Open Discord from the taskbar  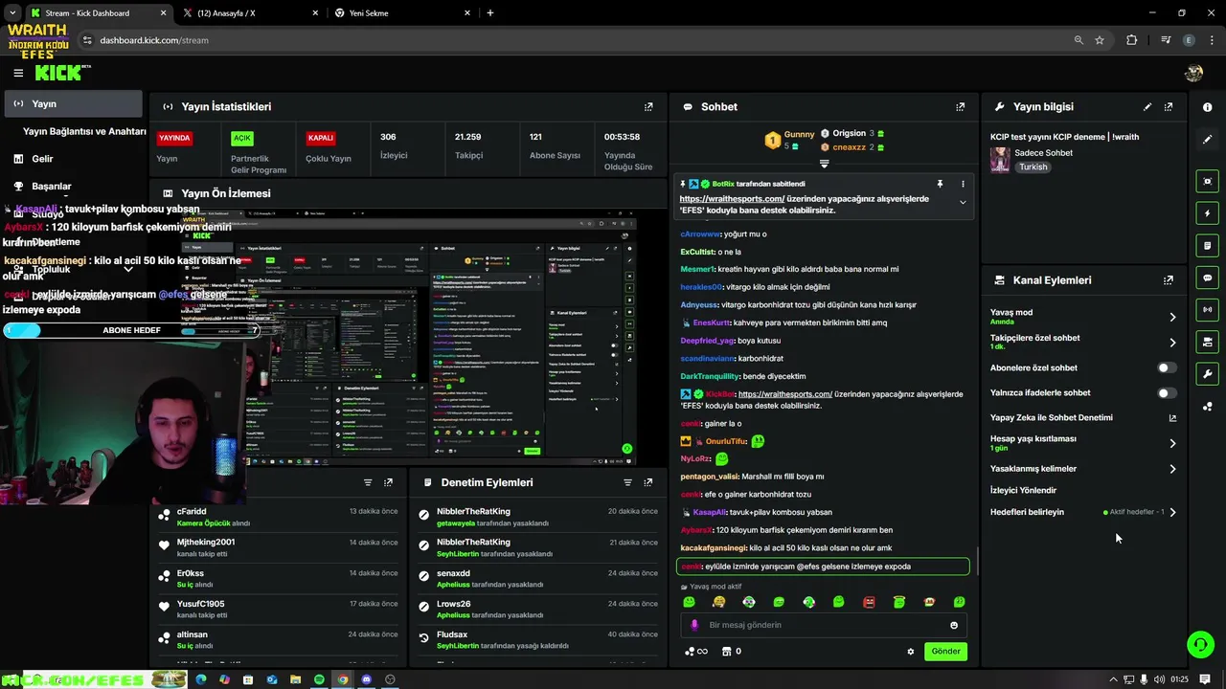[x=366, y=679]
